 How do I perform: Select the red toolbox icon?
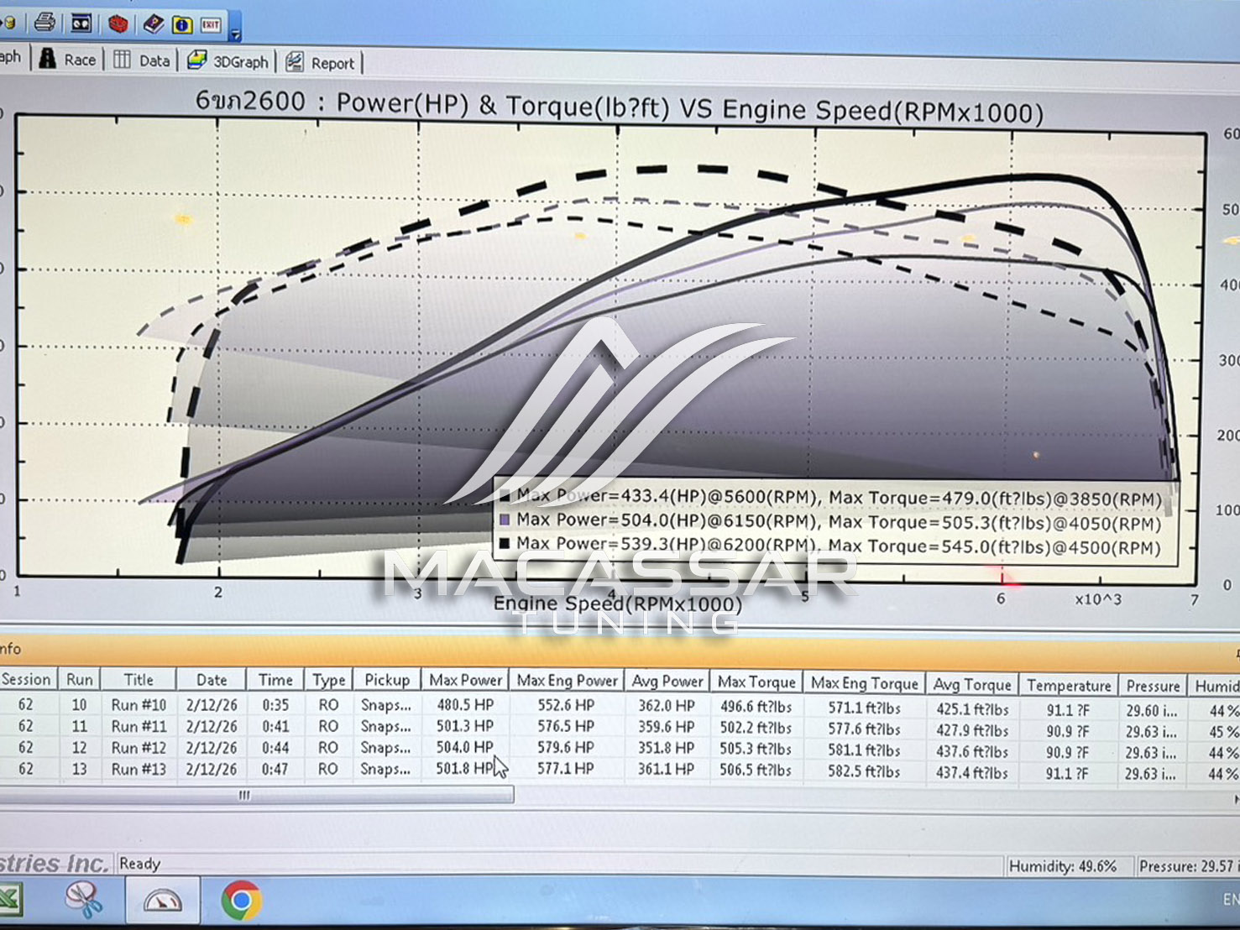click(x=118, y=24)
